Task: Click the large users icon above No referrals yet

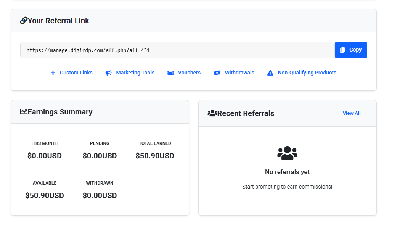Action: click(x=288, y=153)
